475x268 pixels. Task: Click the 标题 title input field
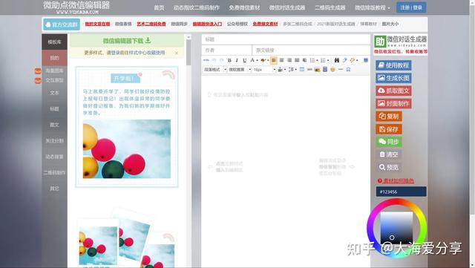click(286, 39)
